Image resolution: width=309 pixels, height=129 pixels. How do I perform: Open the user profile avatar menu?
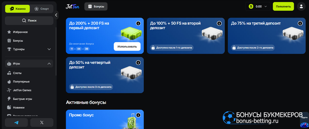[x=301, y=6]
